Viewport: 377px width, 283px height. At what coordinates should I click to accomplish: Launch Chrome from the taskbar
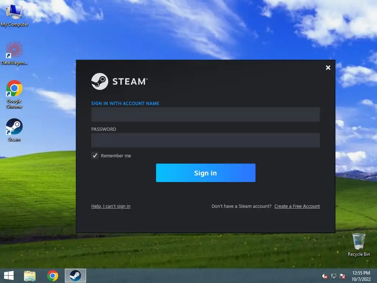(52, 276)
